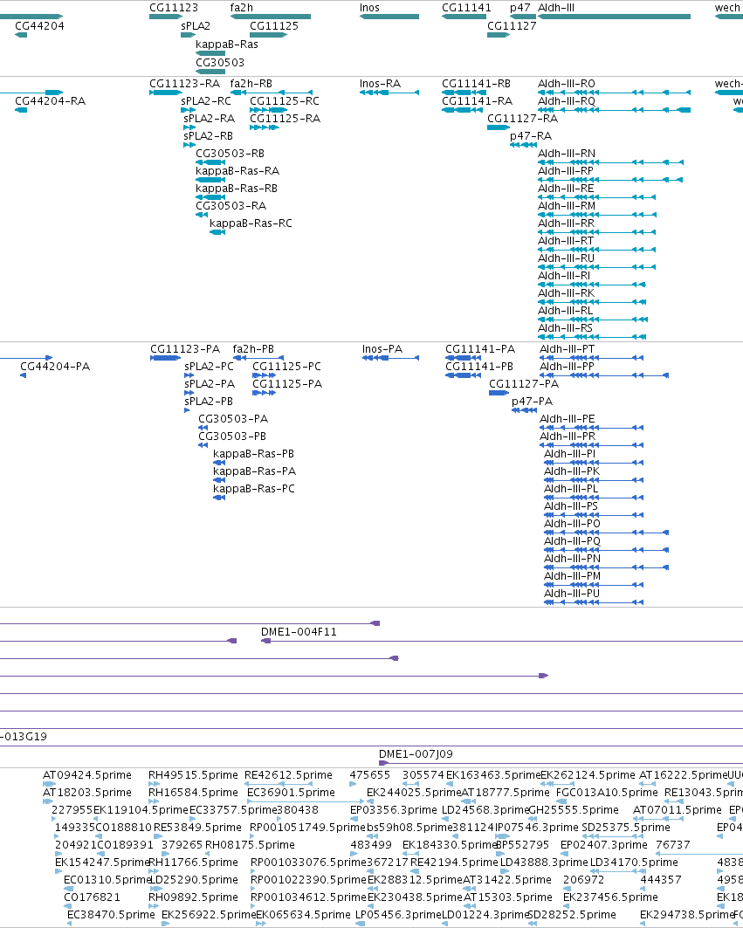Click the CG11125 gene label
This screenshot has height=928, width=743.
tap(274, 25)
